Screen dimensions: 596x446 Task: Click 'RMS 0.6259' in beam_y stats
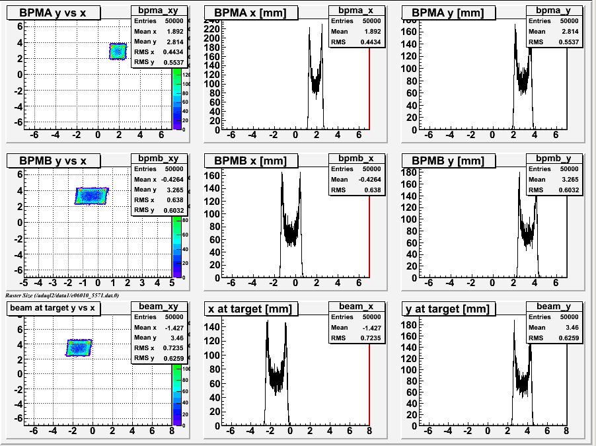[x=554, y=338]
